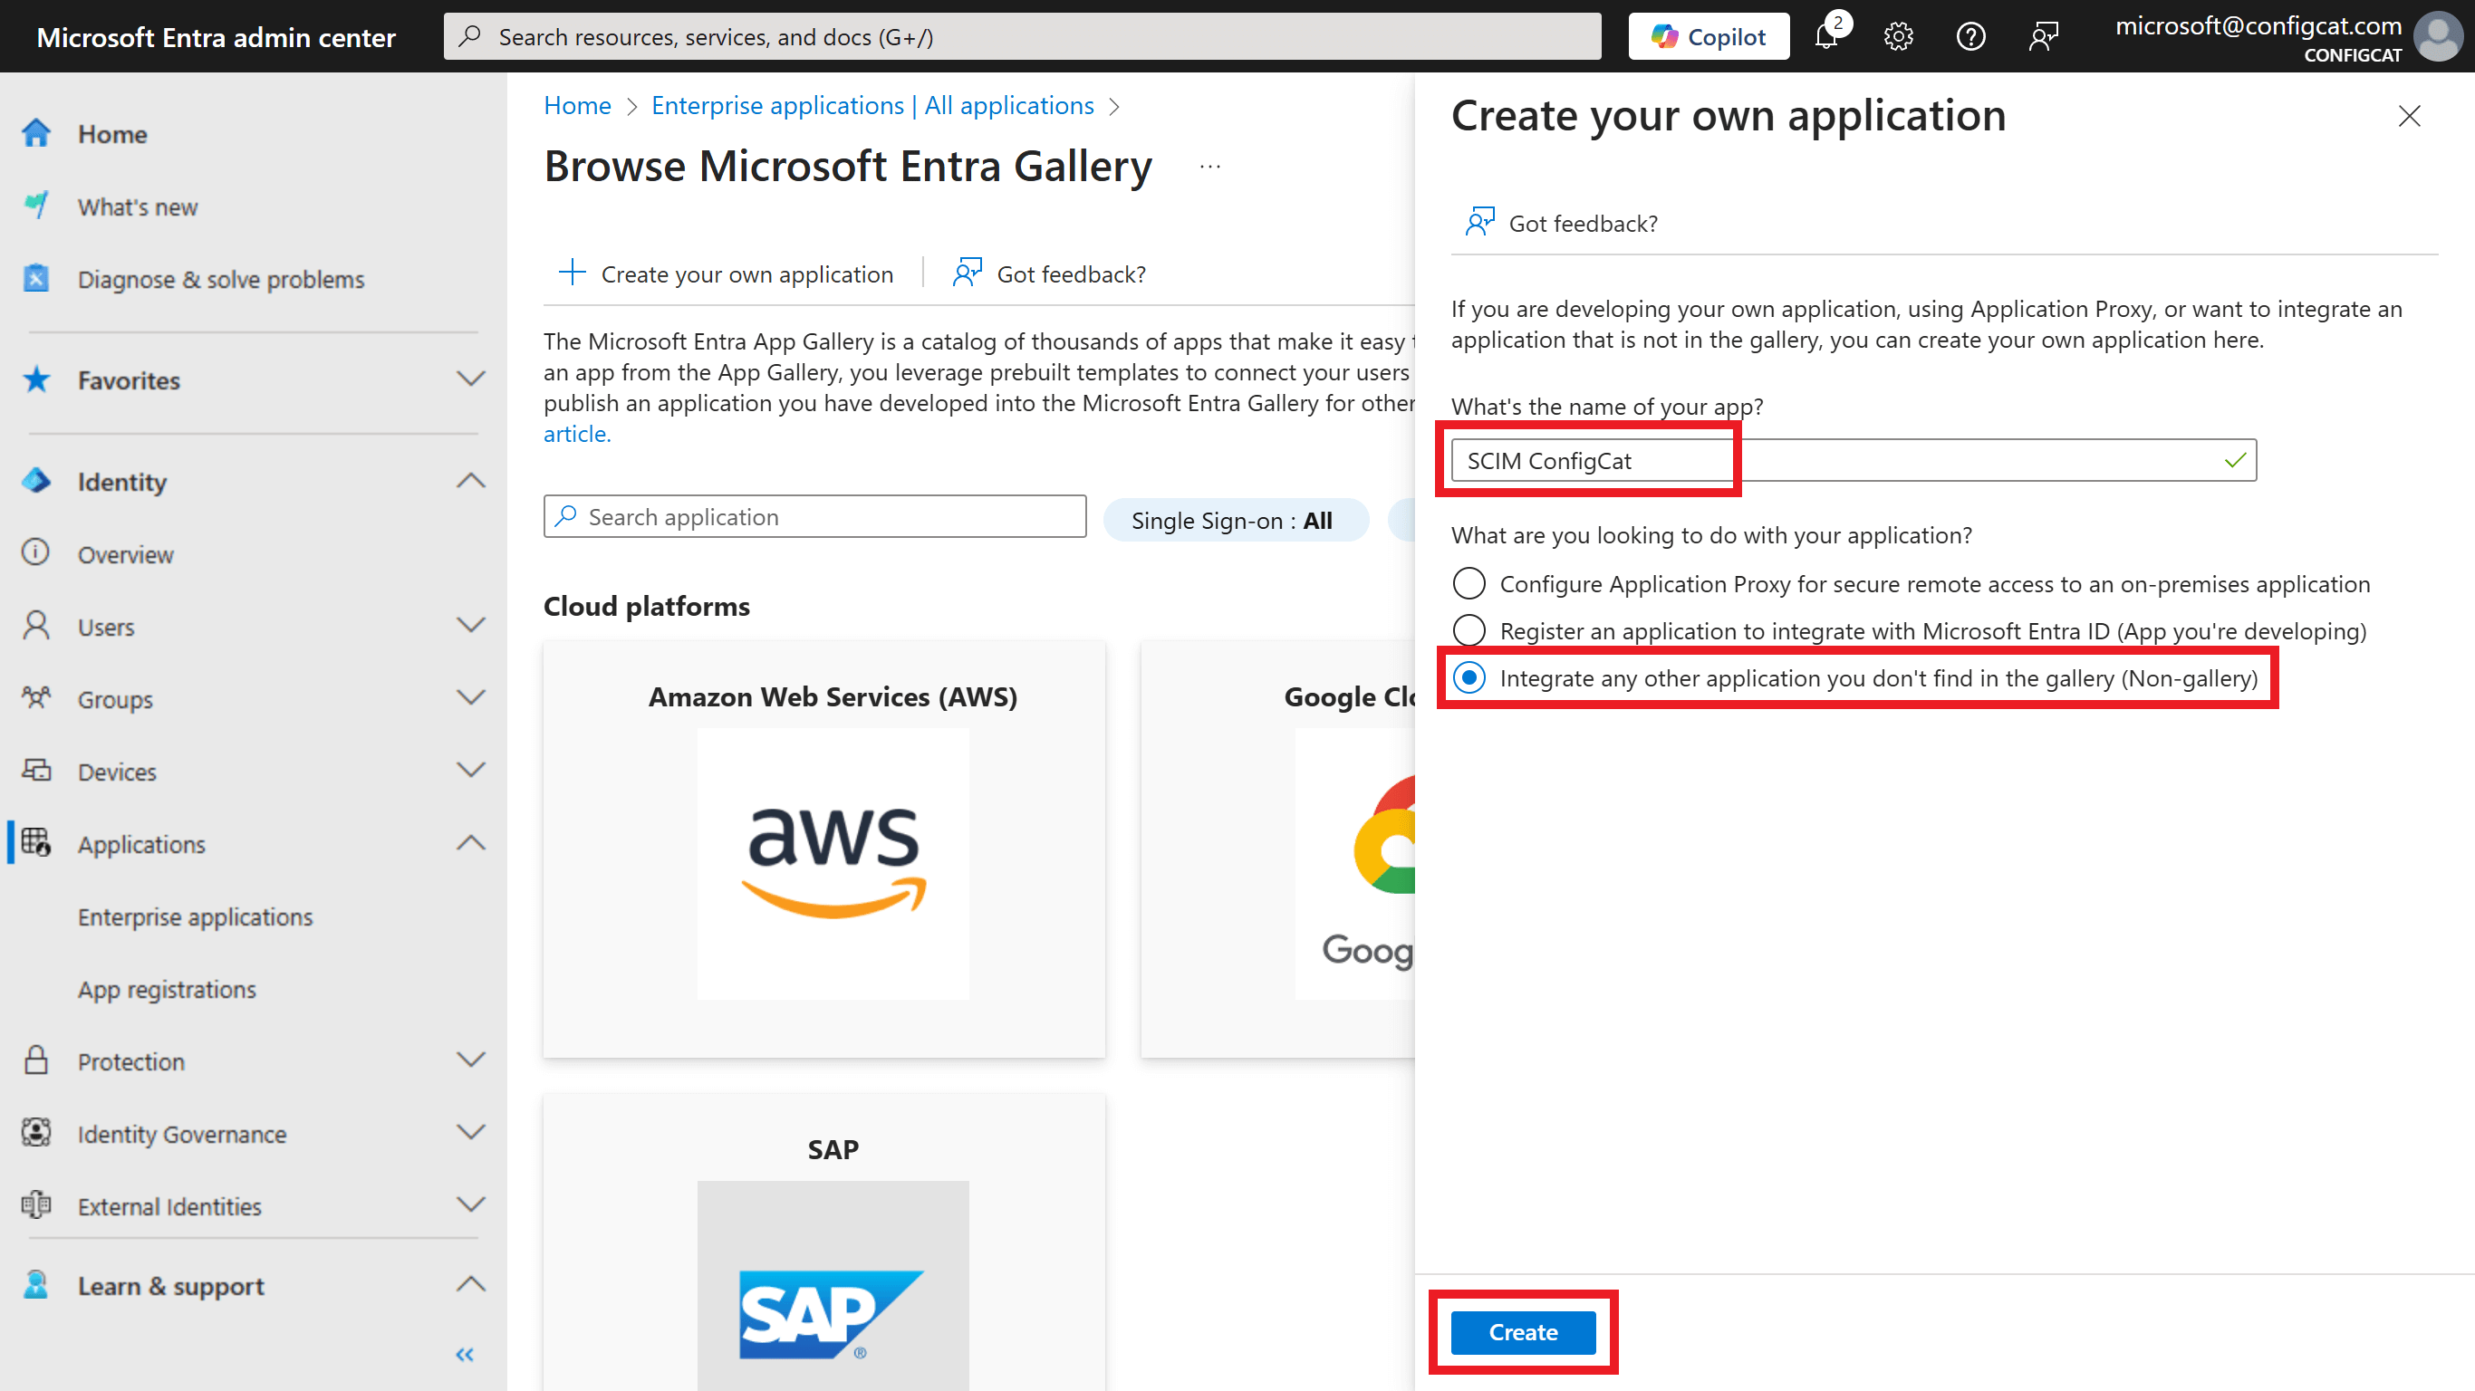
Task: Follow the Home breadcrumb link
Action: pyautogui.click(x=577, y=106)
